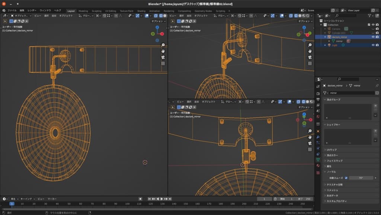Switch orthographic/perspective grid icon in left viewport
381x215 pixels.
pyautogui.click(x=163, y=63)
